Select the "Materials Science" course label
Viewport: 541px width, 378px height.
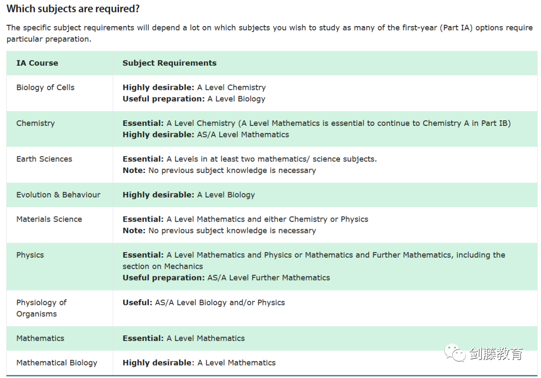49,219
